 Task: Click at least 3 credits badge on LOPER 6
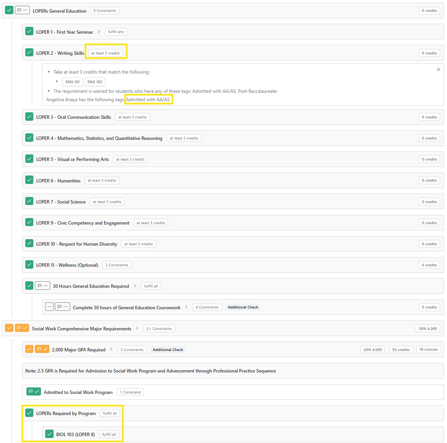pyautogui.click(x=102, y=180)
